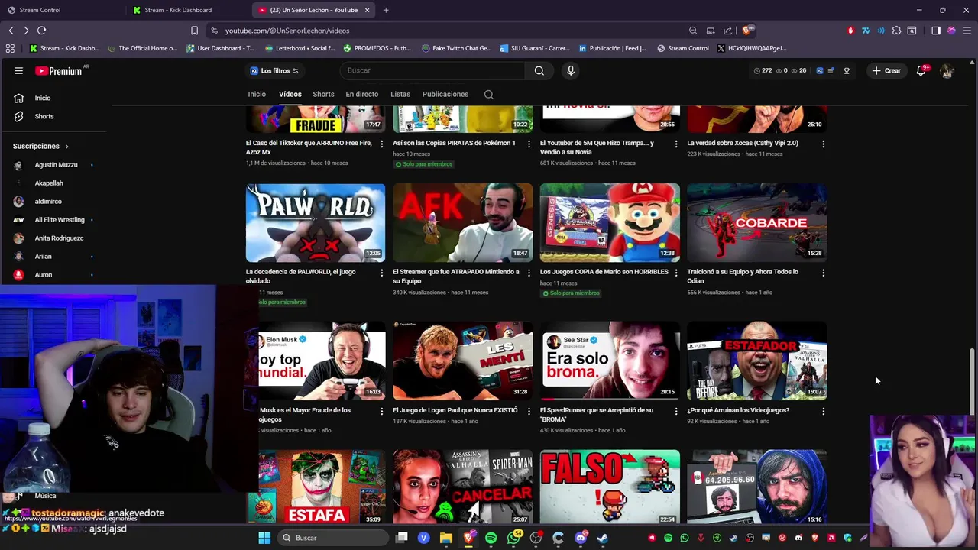Open Los filtros dropdown
The image size is (978, 550).
[274, 70]
